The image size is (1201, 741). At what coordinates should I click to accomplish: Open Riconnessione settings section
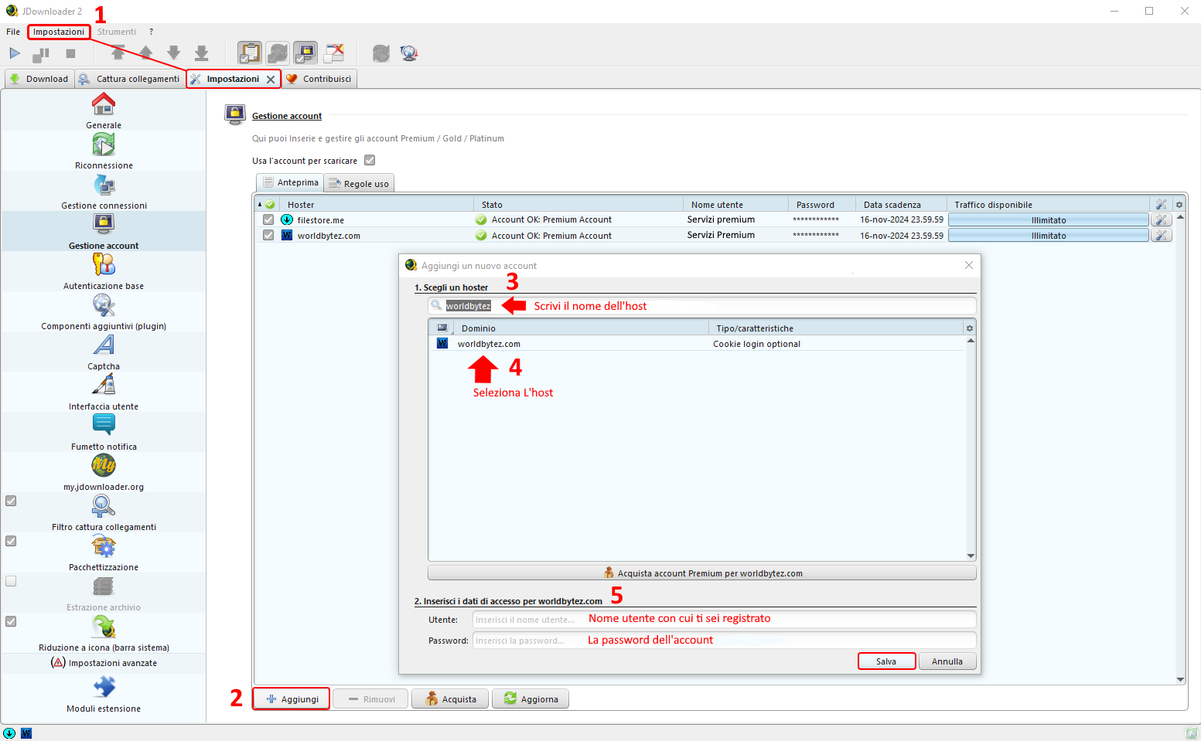coord(104,151)
